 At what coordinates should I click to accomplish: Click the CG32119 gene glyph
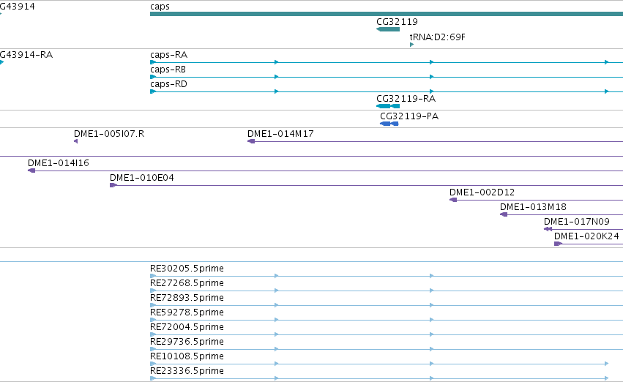pos(388,29)
